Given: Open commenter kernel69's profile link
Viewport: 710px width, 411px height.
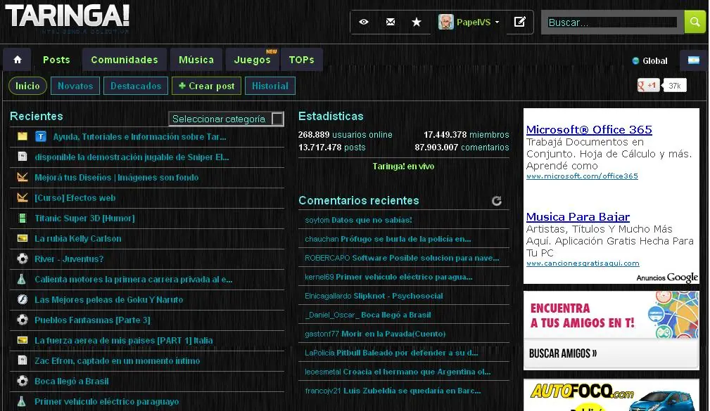Looking at the screenshot, I should click(319, 277).
